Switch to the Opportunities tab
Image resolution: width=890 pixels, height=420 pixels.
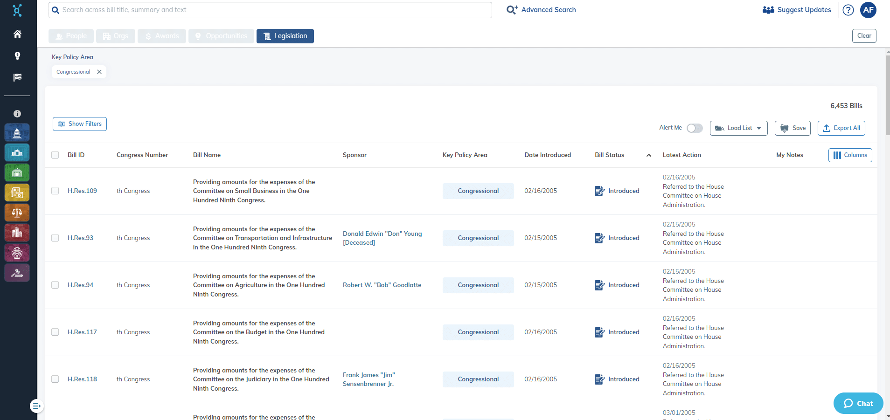221,36
